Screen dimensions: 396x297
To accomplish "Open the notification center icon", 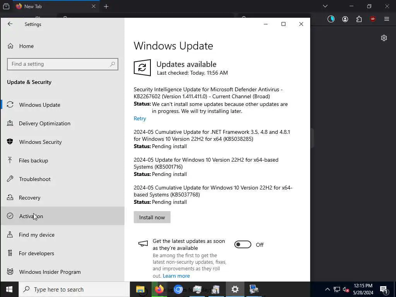I will 384,289.
